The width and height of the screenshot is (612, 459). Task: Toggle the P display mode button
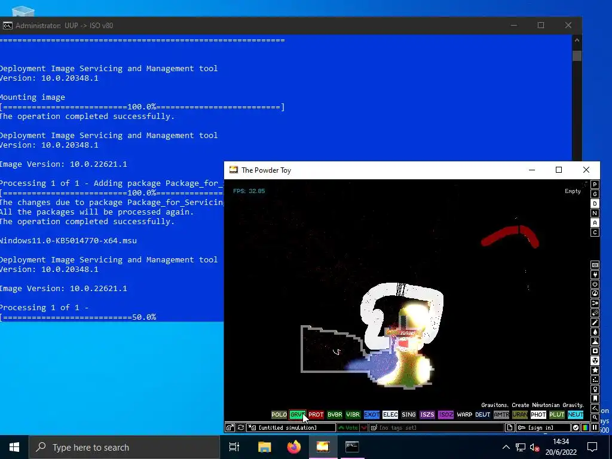[x=595, y=185]
